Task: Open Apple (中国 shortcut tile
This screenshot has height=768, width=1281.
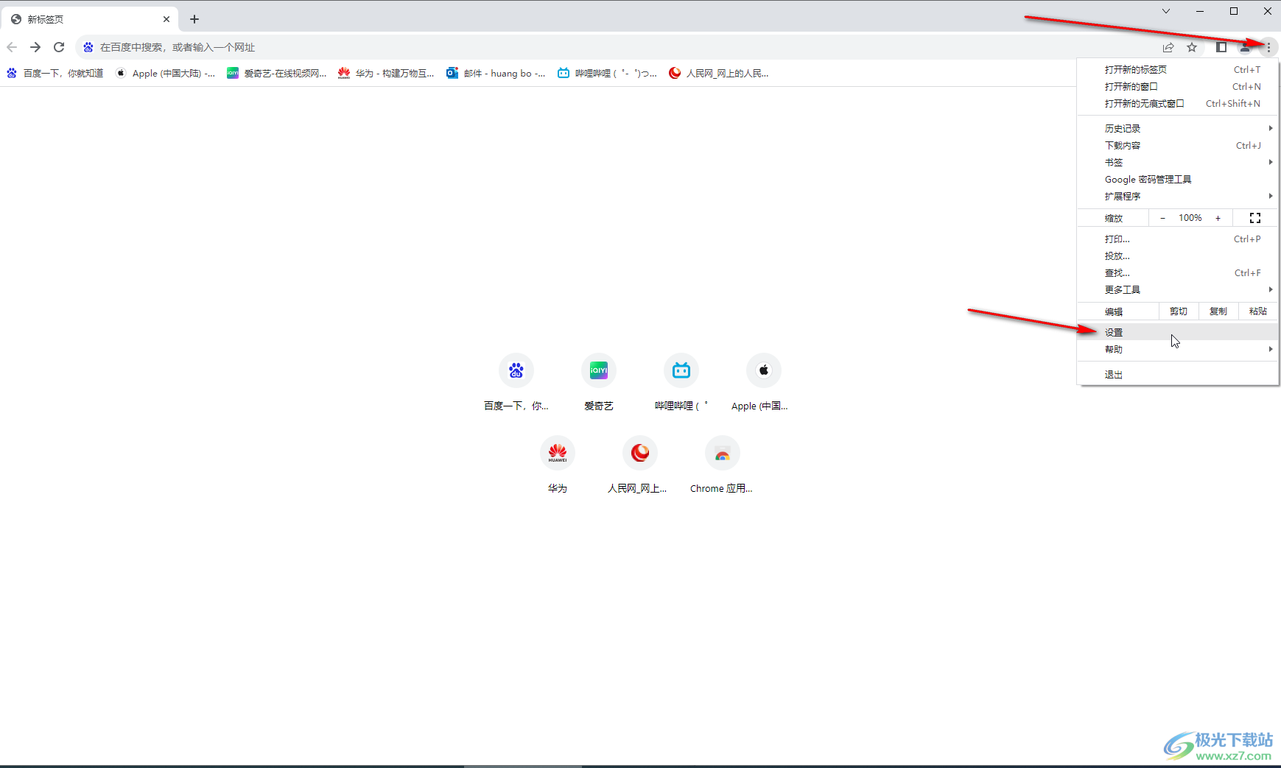Action: click(x=764, y=381)
